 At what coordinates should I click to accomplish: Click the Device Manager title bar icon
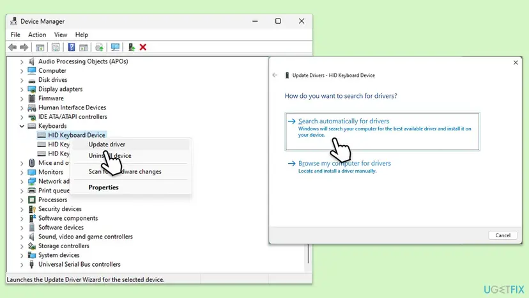point(13,21)
